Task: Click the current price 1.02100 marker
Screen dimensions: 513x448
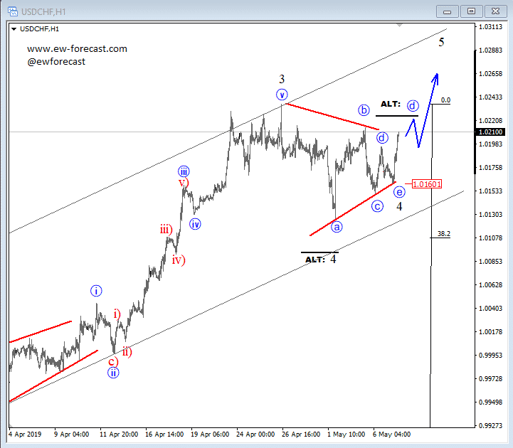Action: [x=490, y=132]
